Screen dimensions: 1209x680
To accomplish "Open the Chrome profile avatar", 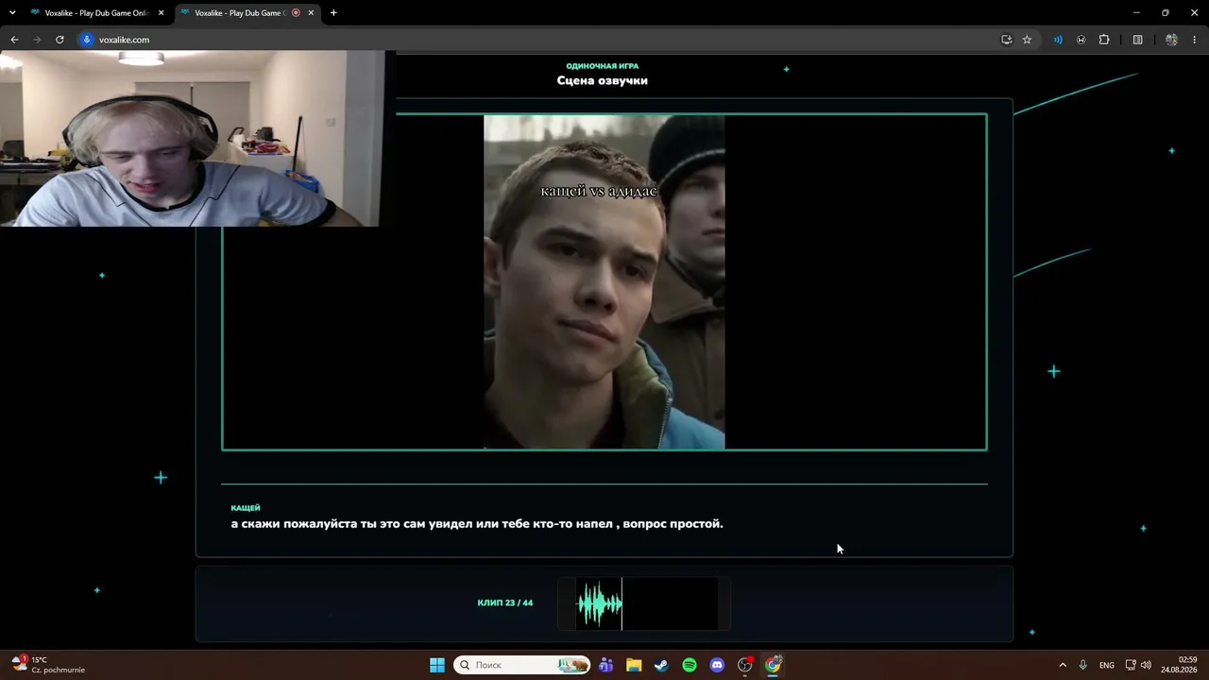I will click(x=1171, y=40).
